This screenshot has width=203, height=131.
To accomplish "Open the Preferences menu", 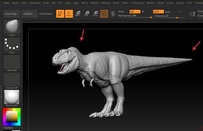I will tap(138, 3).
